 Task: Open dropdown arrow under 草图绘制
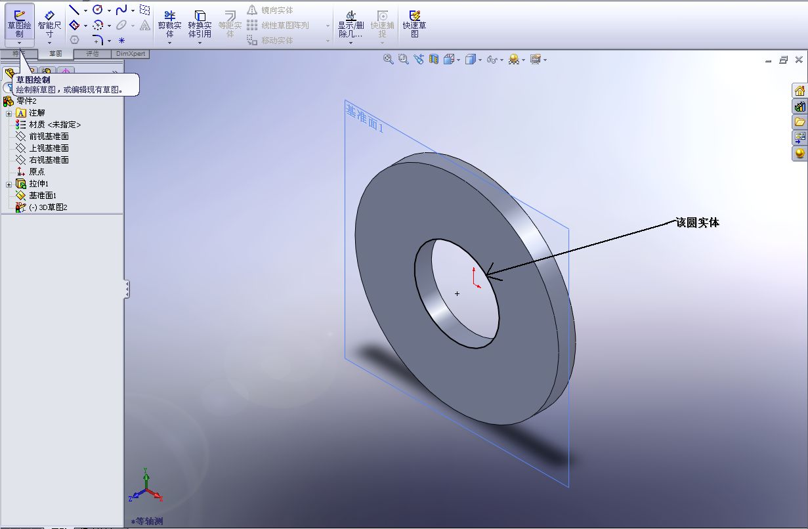(x=19, y=43)
